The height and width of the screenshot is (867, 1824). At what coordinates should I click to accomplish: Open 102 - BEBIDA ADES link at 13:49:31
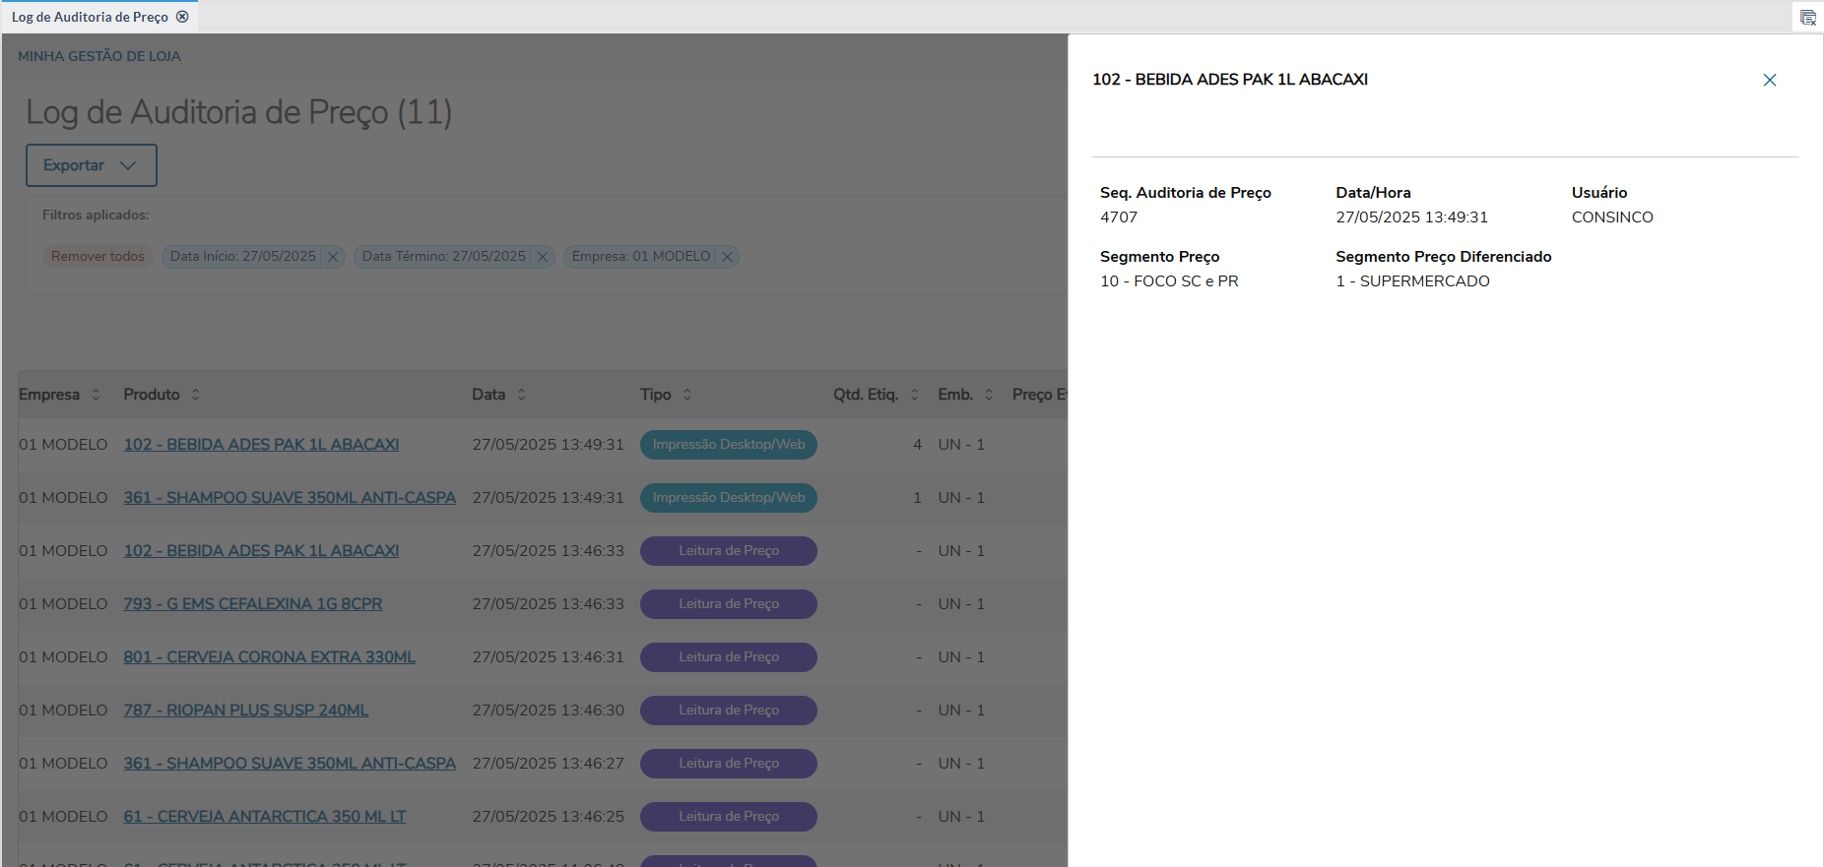pos(261,445)
